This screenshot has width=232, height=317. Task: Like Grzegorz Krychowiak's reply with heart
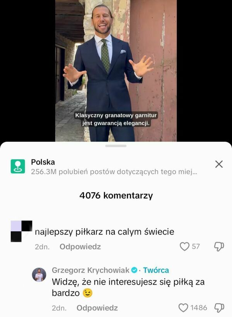pyautogui.click(x=183, y=308)
